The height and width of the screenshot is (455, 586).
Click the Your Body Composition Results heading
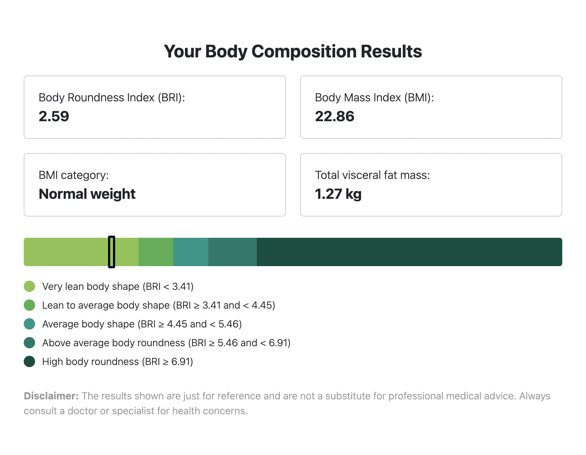pyautogui.click(x=293, y=51)
